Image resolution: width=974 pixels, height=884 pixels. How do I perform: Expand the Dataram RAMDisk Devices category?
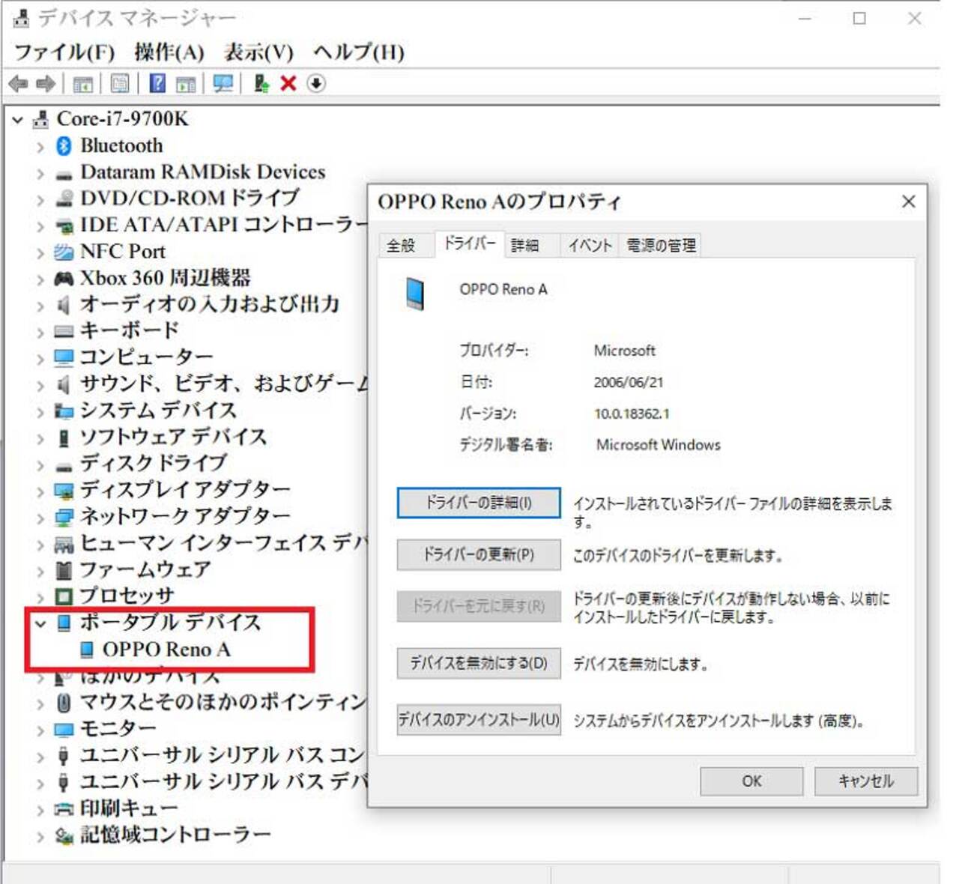(x=40, y=173)
